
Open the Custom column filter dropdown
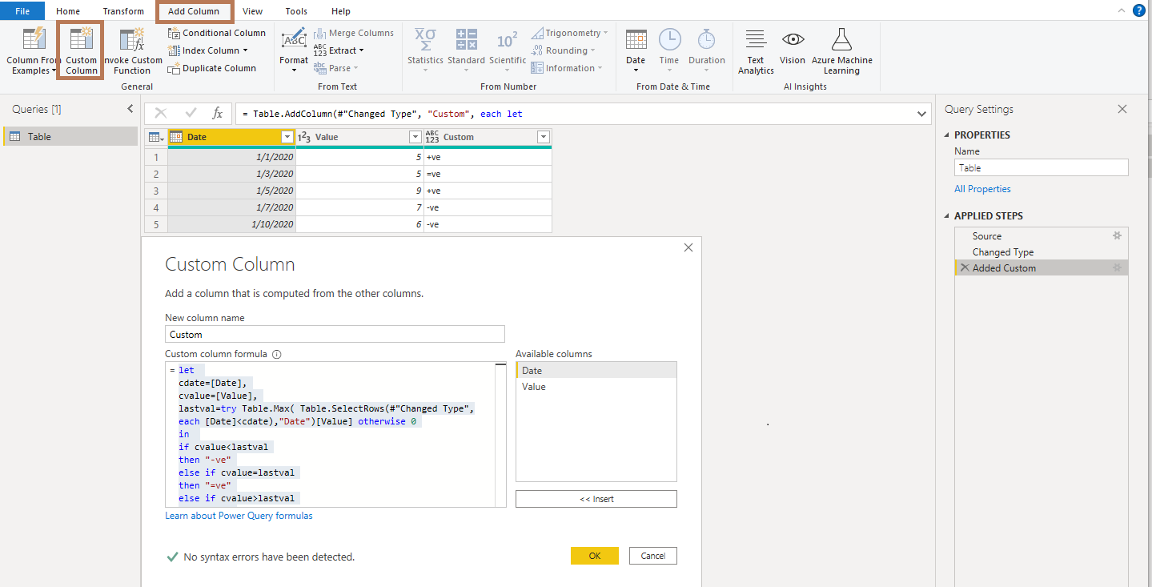(x=544, y=137)
